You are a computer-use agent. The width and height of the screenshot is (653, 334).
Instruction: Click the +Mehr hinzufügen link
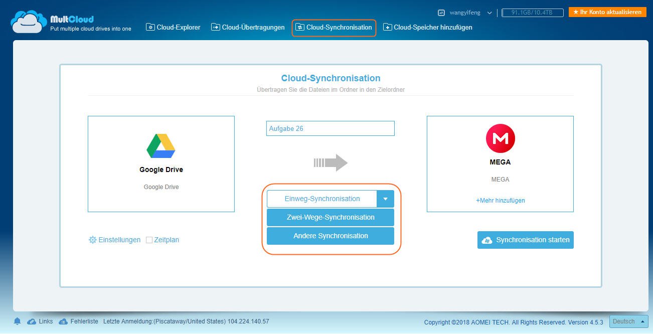coord(501,200)
